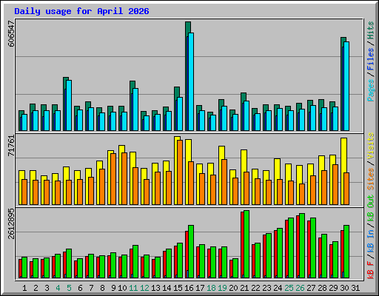This screenshot has width=379, height=296.
Task: Select day label 14 on the x-axis
Action: click(167, 288)
